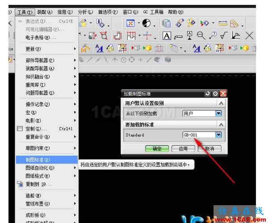Expand the 更新 submenu
This screenshot has width=268, height=223.
(x=46, y=49)
